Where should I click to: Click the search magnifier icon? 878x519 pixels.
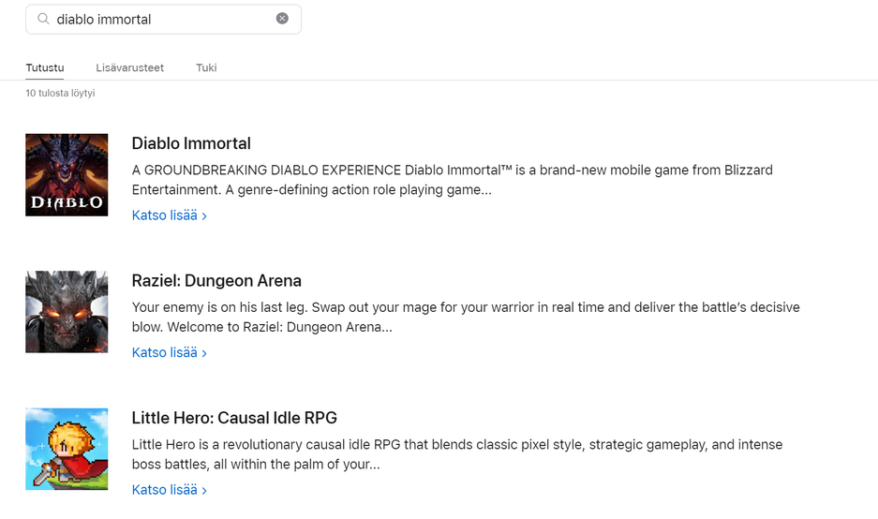pyautogui.click(x=43, y=19)
